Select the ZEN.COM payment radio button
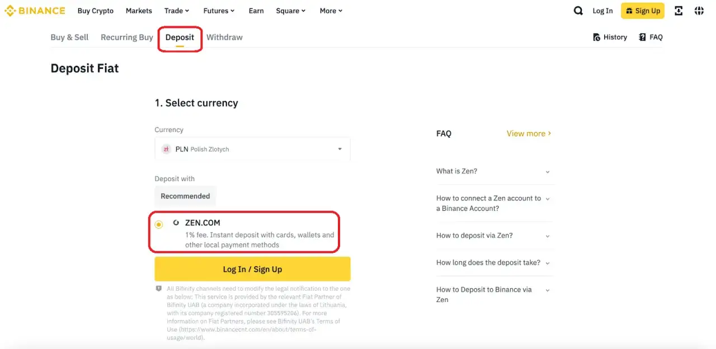 click(x=159, y=224)
